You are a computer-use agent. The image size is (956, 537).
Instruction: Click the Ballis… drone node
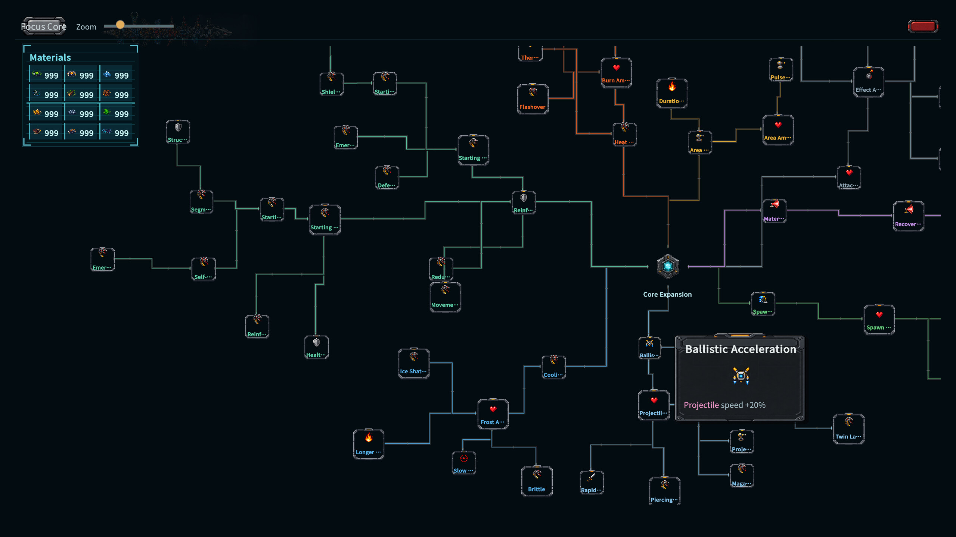coord(649,348)
